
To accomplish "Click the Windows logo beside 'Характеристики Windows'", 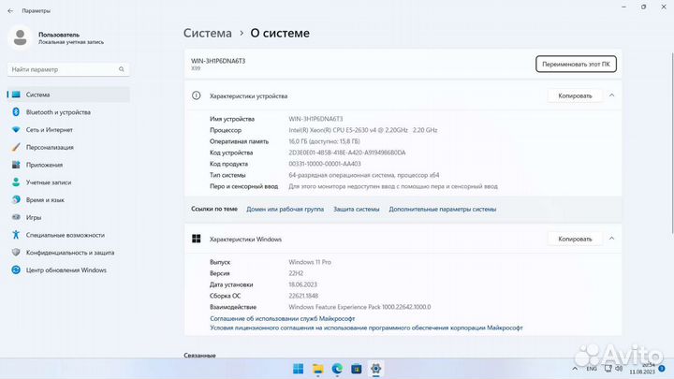I will 197,239.
